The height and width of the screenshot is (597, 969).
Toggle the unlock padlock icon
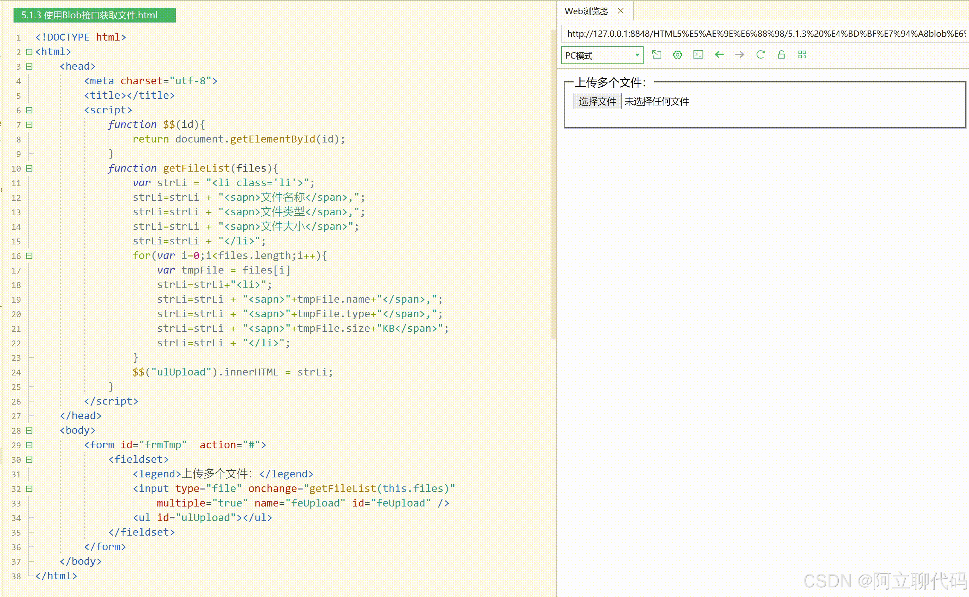tap(781, 54)
